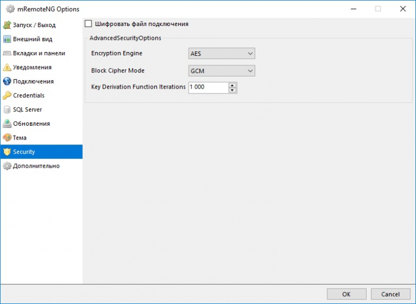Enable Шифровать файл подключения checkbox
This screenshot has height=304, width=416.
click(x=88, y=24)
